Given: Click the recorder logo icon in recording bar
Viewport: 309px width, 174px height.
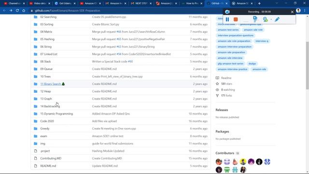Looking at the screenshot, I should 227,12.
